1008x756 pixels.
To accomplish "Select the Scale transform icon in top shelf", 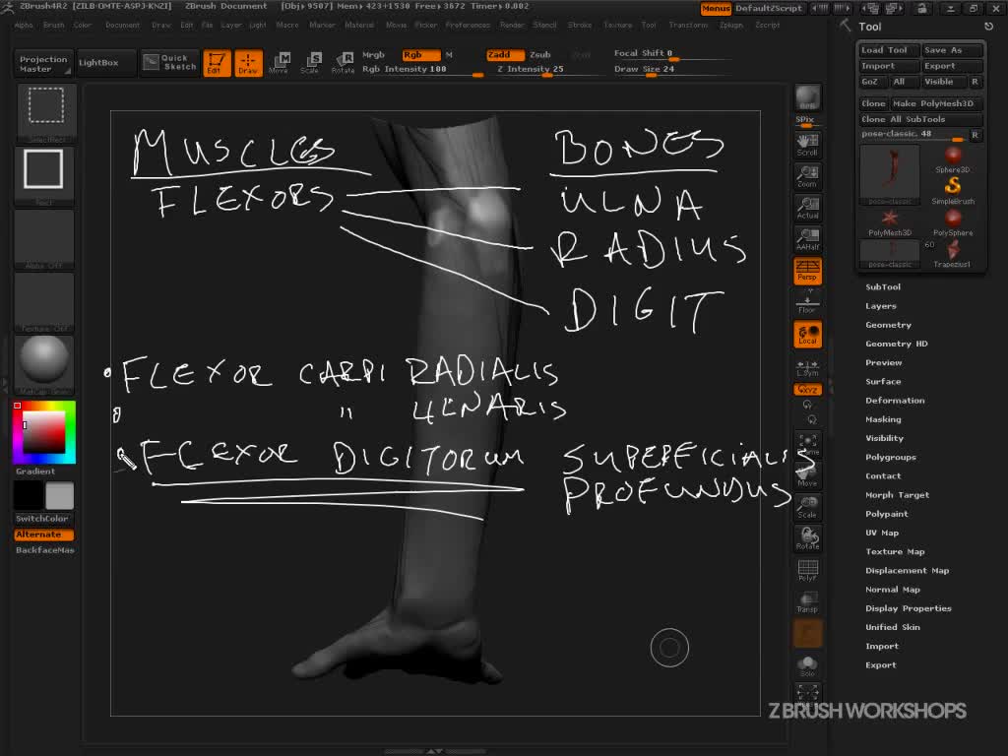I will 310,63.
